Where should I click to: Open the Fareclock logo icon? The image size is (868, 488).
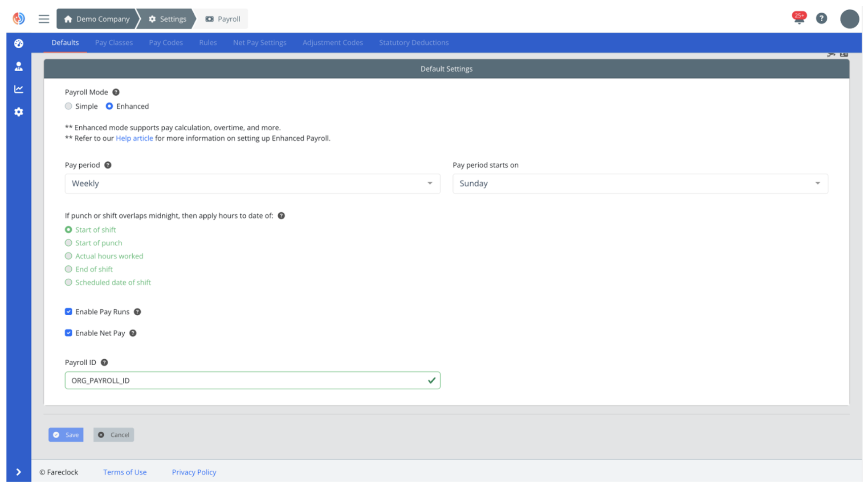[x=18, y=18]
